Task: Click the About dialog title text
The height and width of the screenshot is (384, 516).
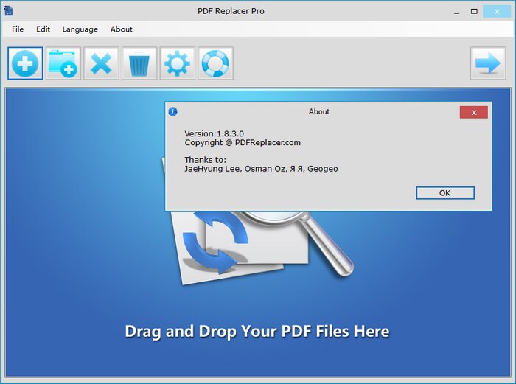Action: 319,111
